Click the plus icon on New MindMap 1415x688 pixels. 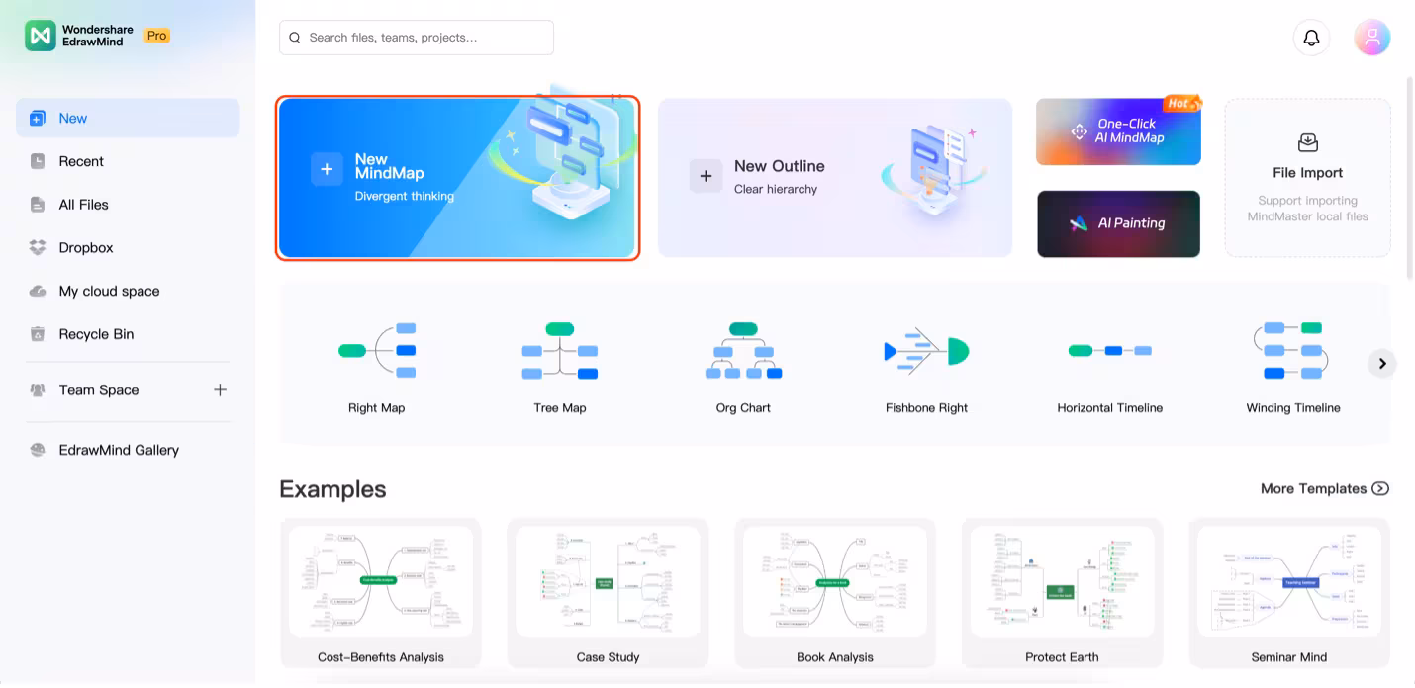coord(328,169)
